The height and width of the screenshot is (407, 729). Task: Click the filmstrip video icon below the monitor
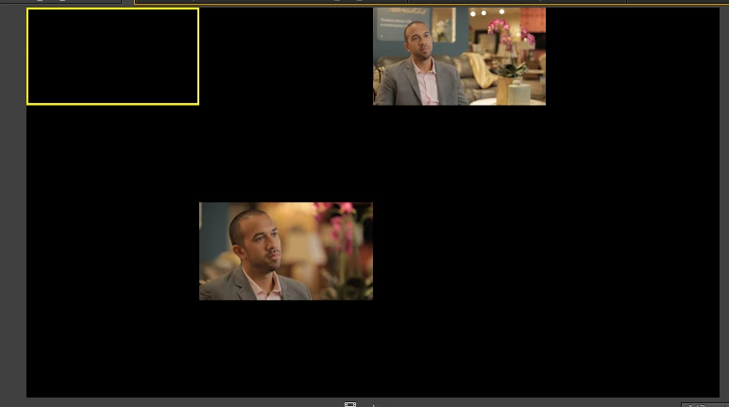350,404
